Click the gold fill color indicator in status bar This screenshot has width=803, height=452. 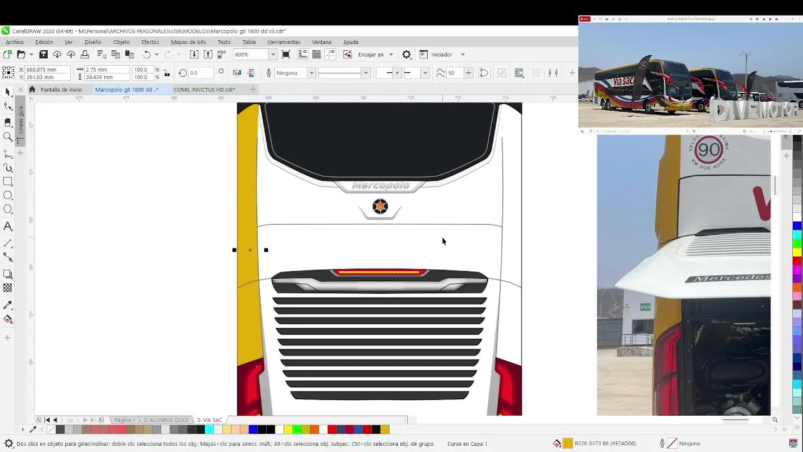tap(568, 443)
